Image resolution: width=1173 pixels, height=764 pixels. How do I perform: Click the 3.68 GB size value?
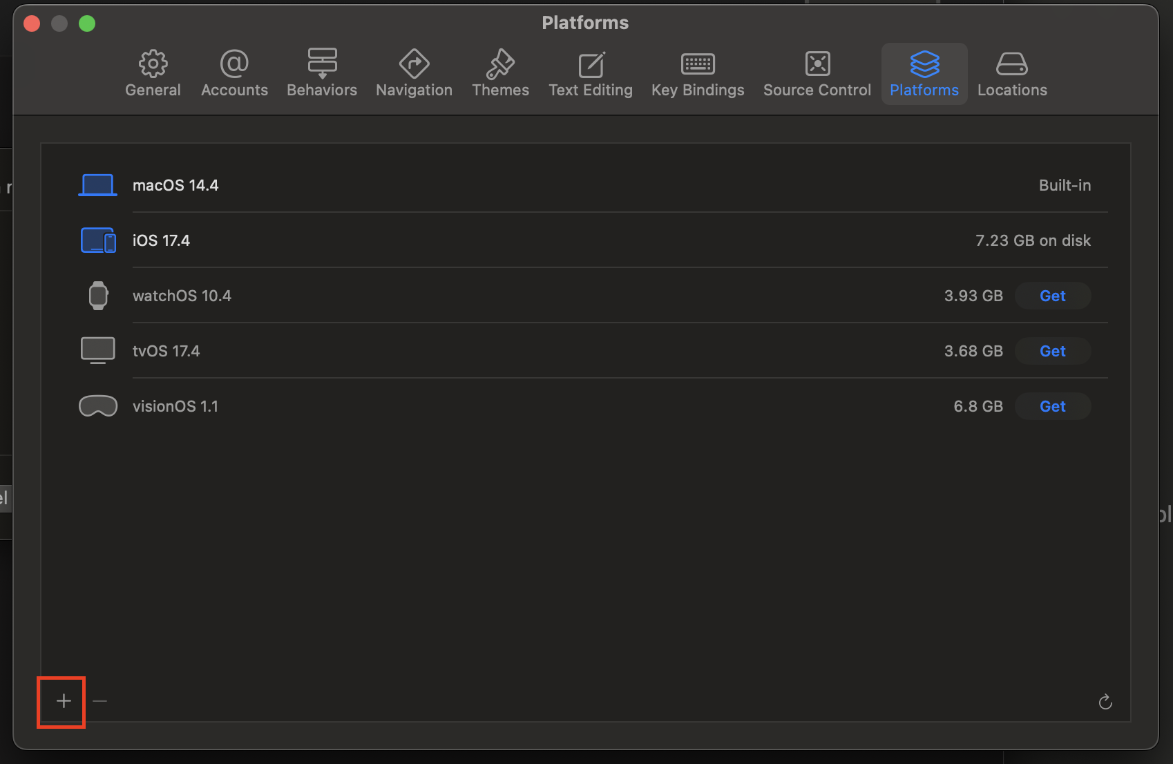pos(973,351)
